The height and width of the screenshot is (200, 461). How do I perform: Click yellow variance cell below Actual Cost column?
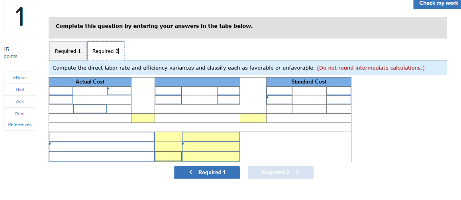click(143, 118)
